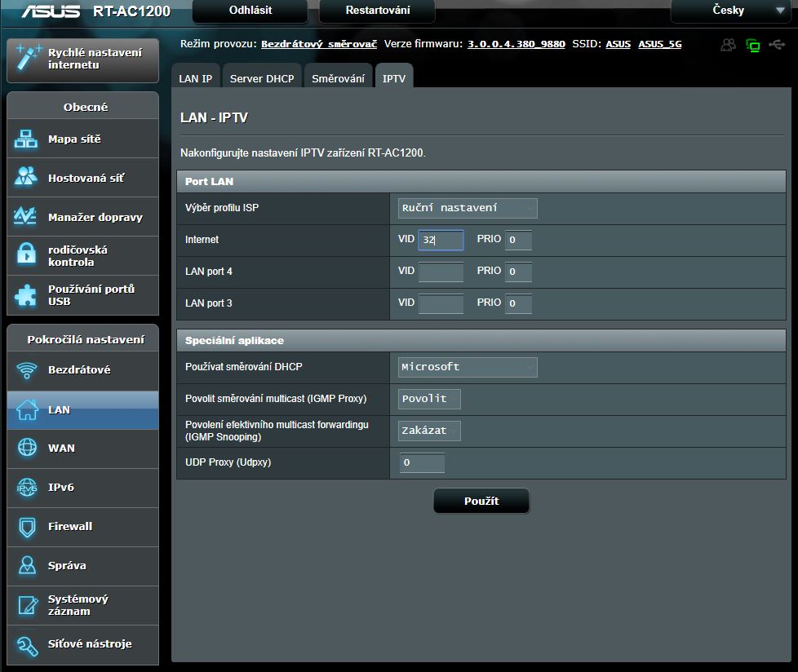Focus the LAN port 3 VID field
The image size is (798, 672).
tap(441, 303)
